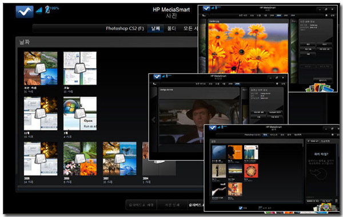Click the orange flowers photo preview
Viewport: 343px width, 217px height.
248,48
